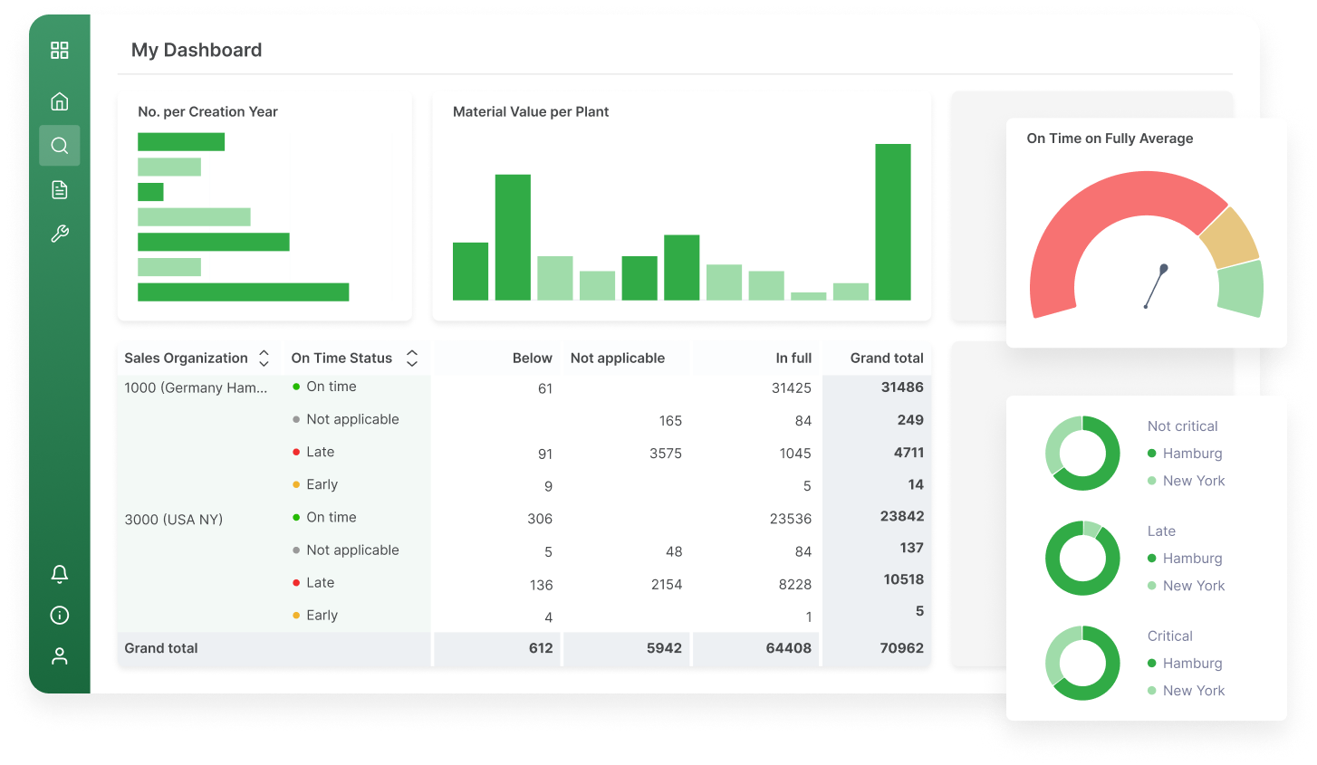Click the tallest bar in Material Value chart
Screen dimensions: 1317x765
(892, 222)
